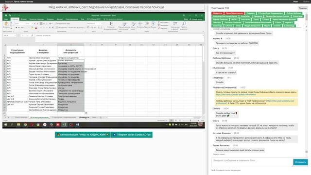Click the taskbar search magnifier
311x175 pixels.
tap(12, 124)
